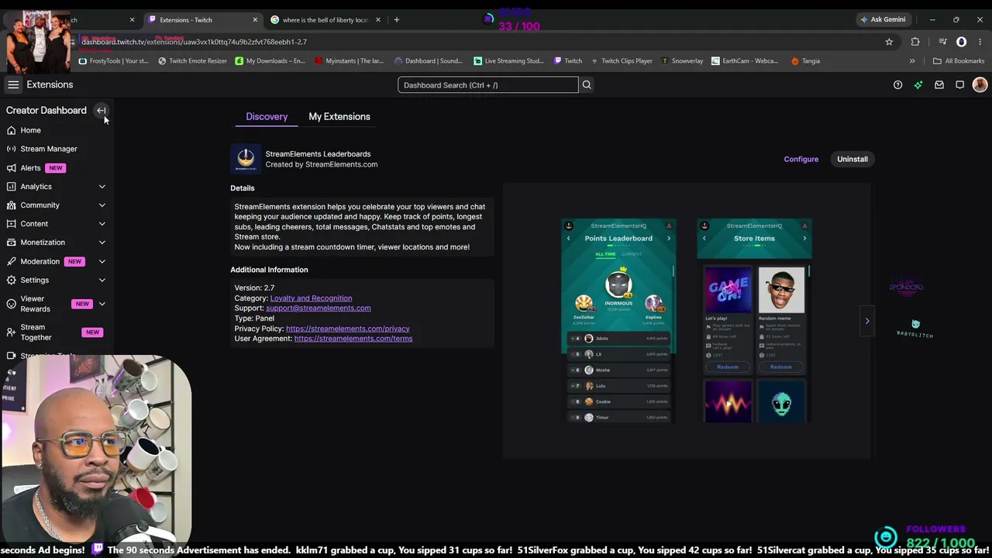Open the Twitch Clips Player bookmark
The image size is (992, 558).
tap(622, 60)
